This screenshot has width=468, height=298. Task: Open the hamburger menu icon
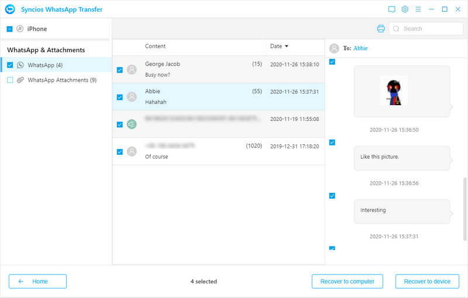(418, 9)
